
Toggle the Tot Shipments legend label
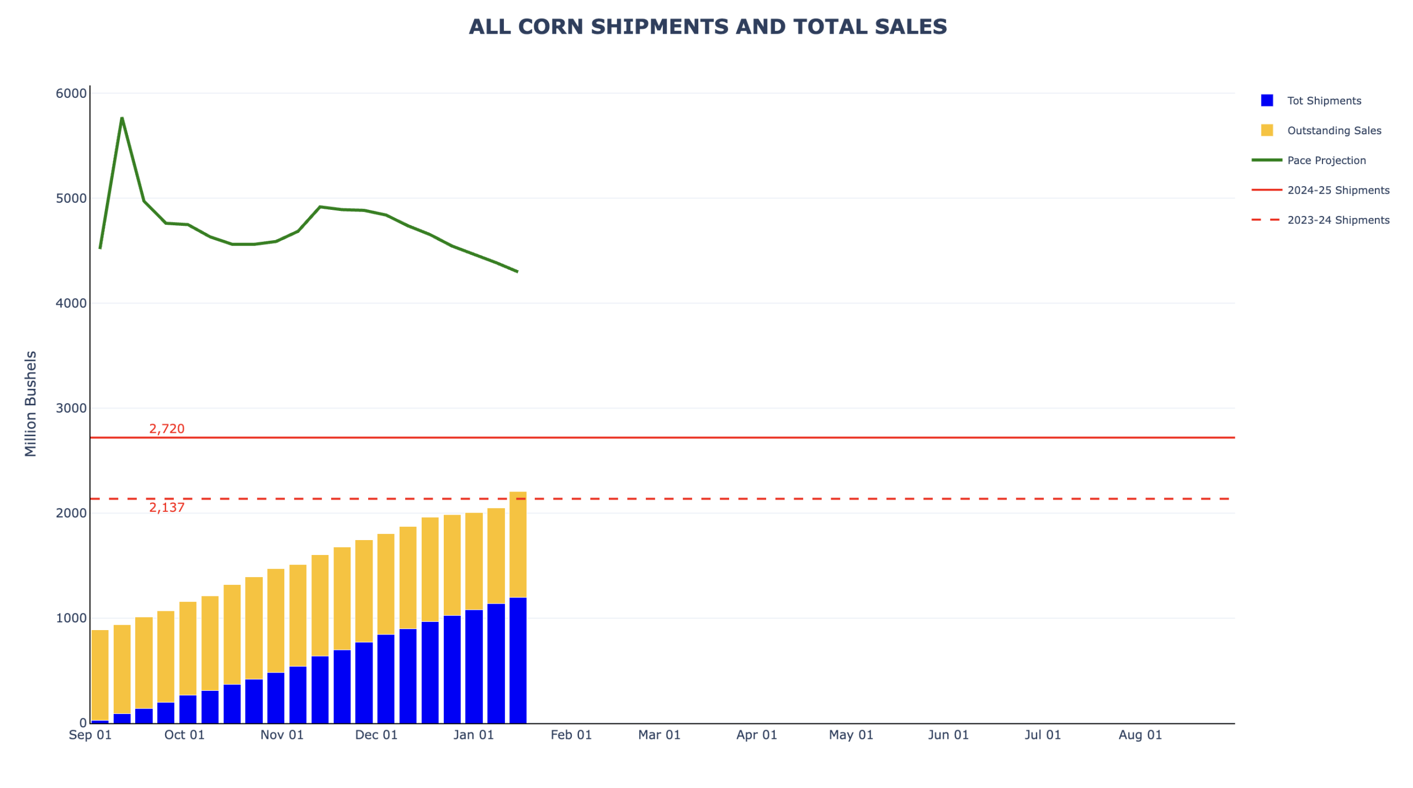pos(1324,101)
